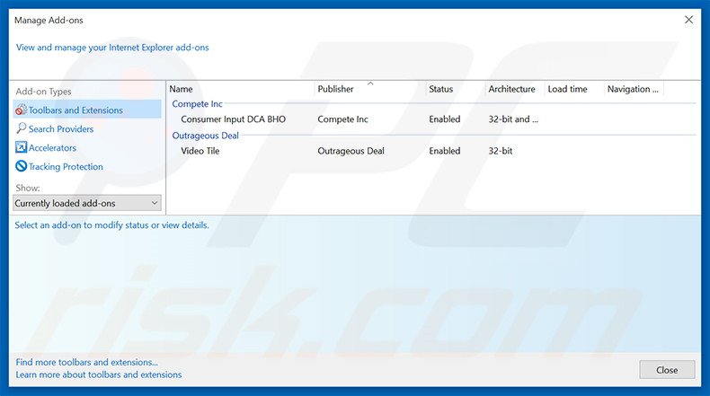Click the Search Providers magnifier icon
The height and width of the screenshot is (396, 710).
point(22,129)
